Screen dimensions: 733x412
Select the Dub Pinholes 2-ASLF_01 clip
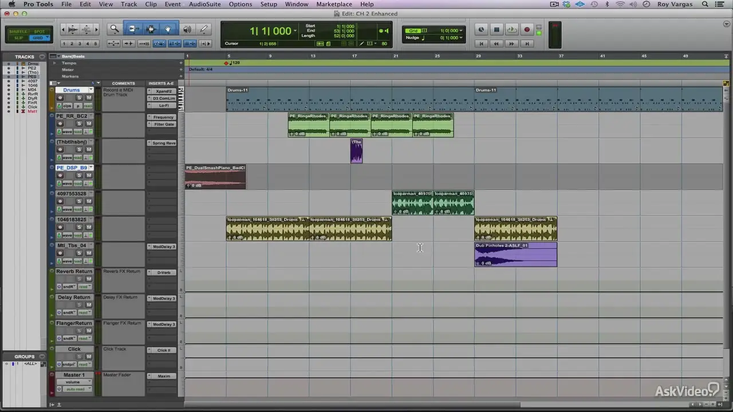(515, 255)
